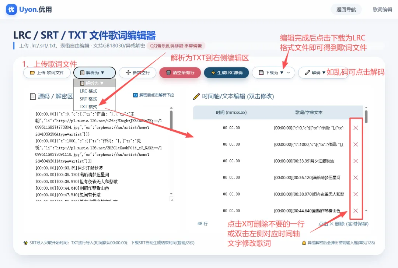Click the folder icon on the upload button
Viewport: 398px width, 268px height.
[32, 73]
